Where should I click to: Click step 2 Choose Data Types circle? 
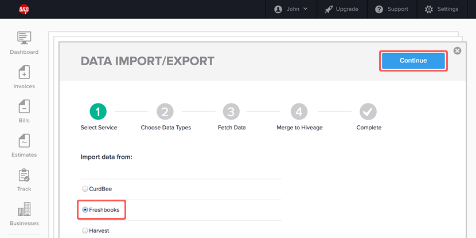(x=165, y=112)
